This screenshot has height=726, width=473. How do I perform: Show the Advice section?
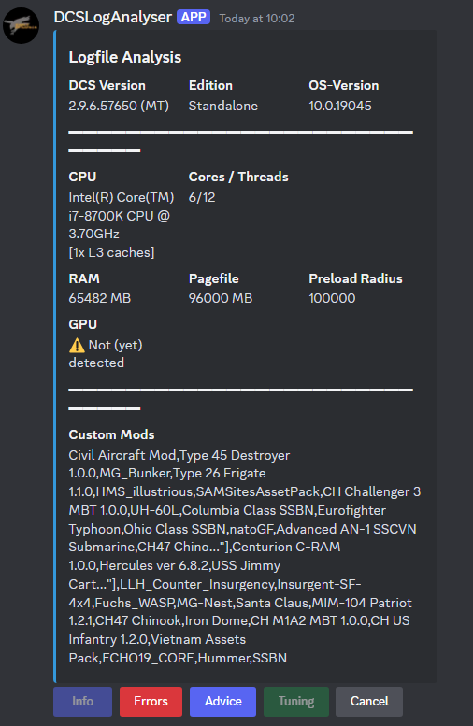pos(222,701)
